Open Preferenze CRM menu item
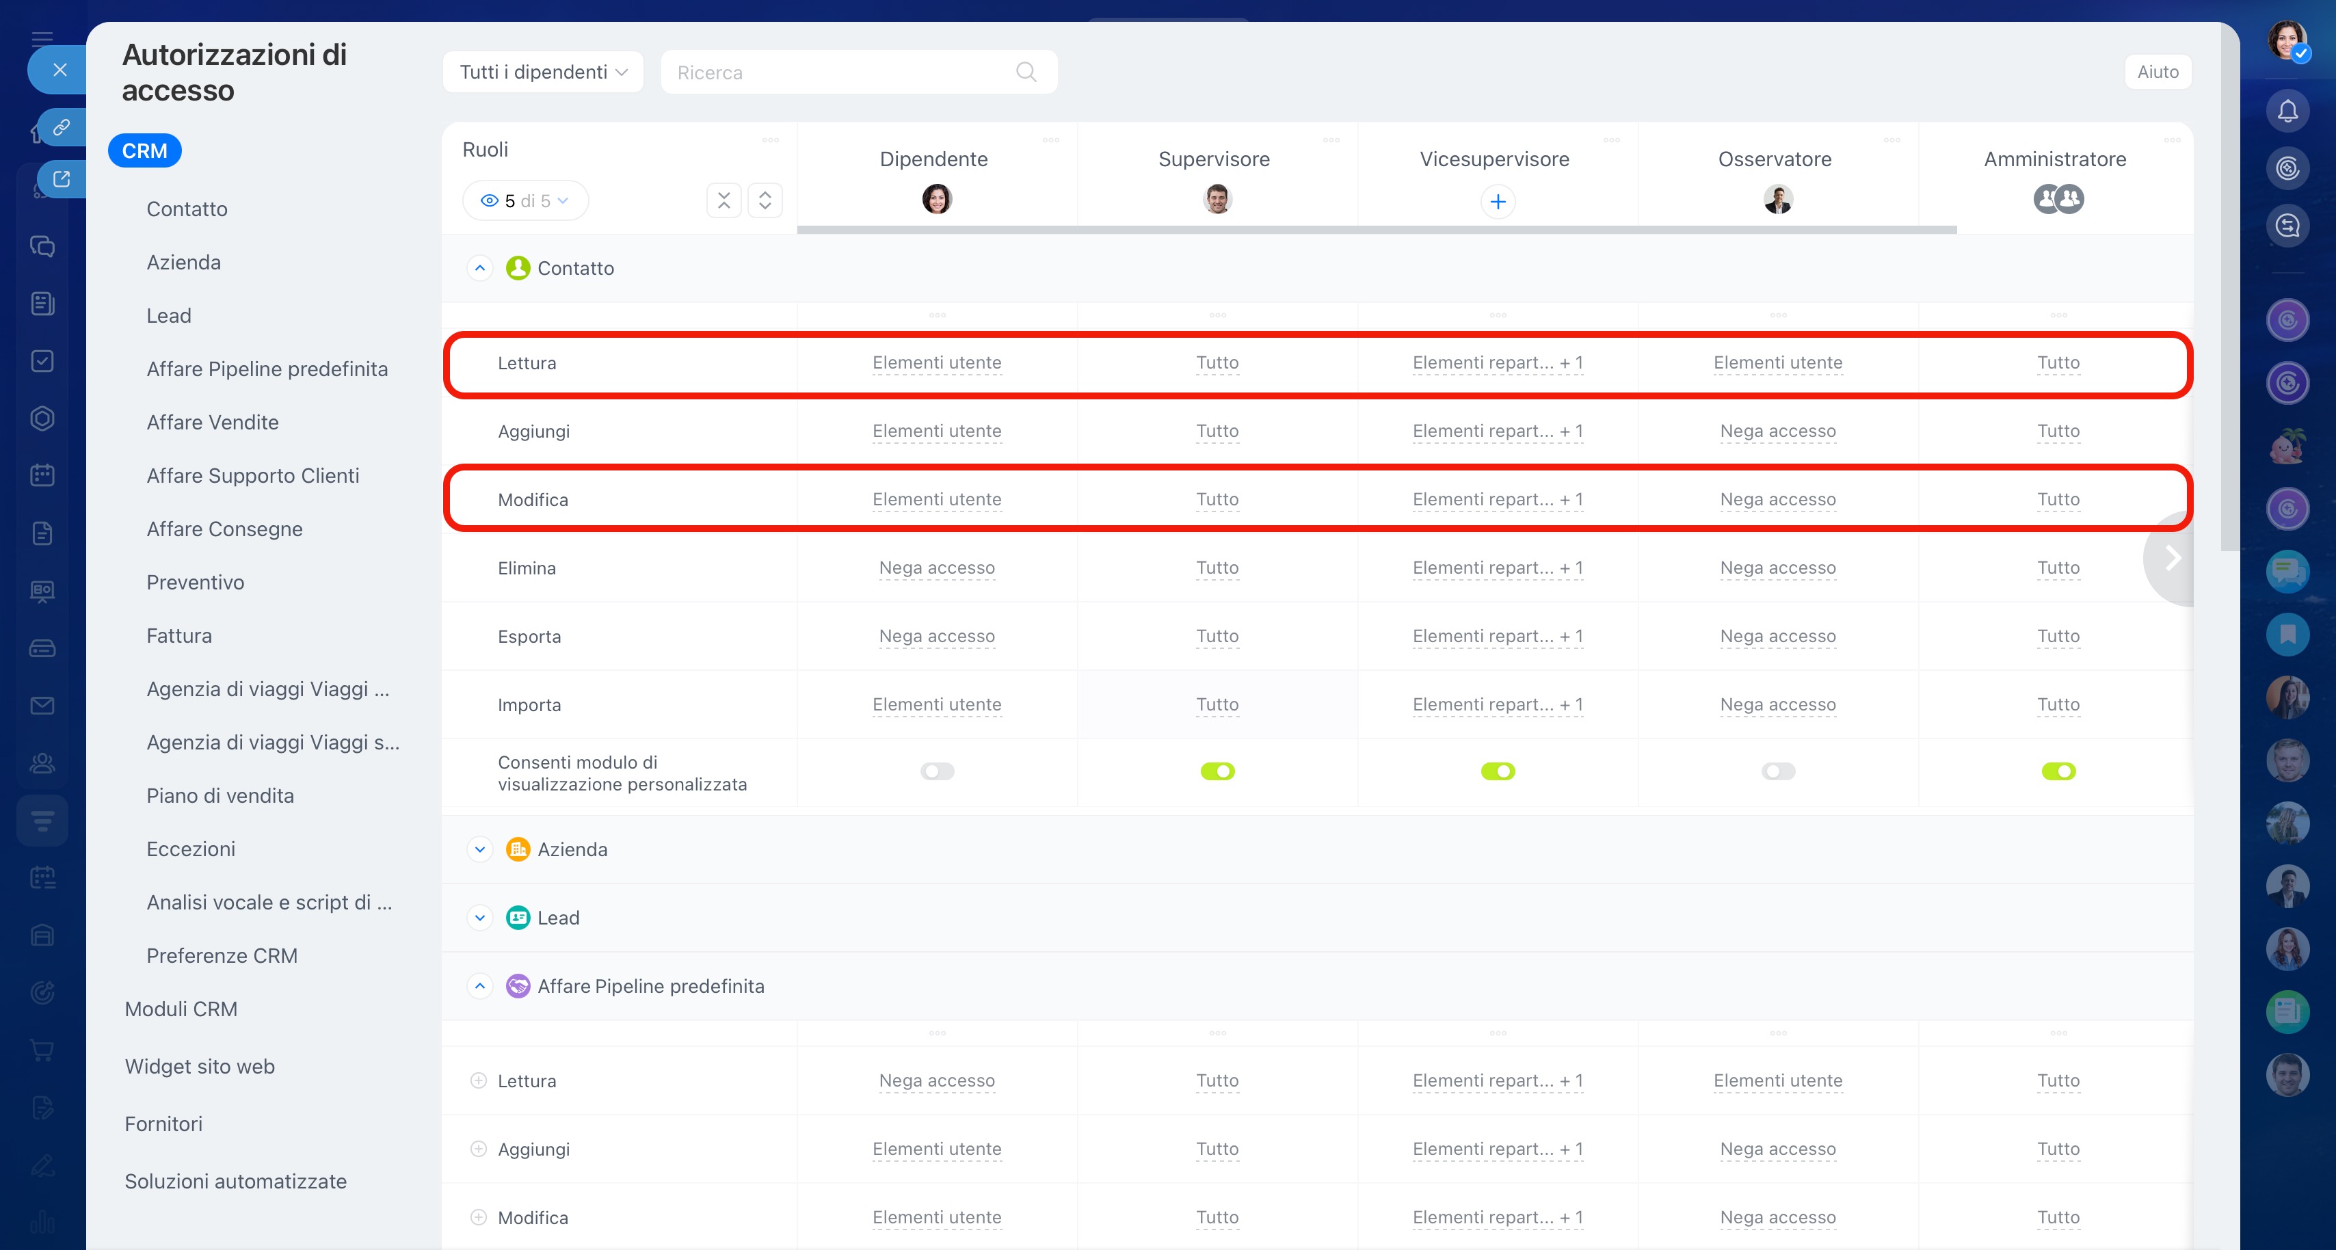Screen dimensions: 2336x1250 (x=222, y=955)
